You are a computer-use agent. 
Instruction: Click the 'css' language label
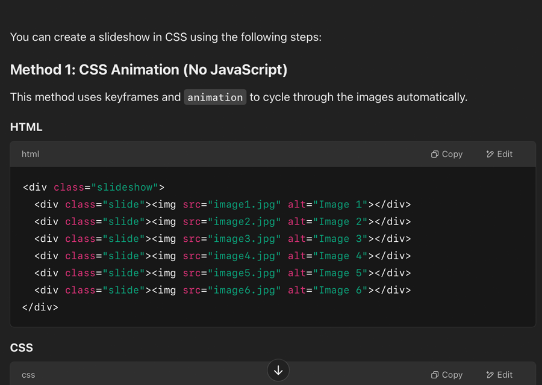(x=28, y=375)
